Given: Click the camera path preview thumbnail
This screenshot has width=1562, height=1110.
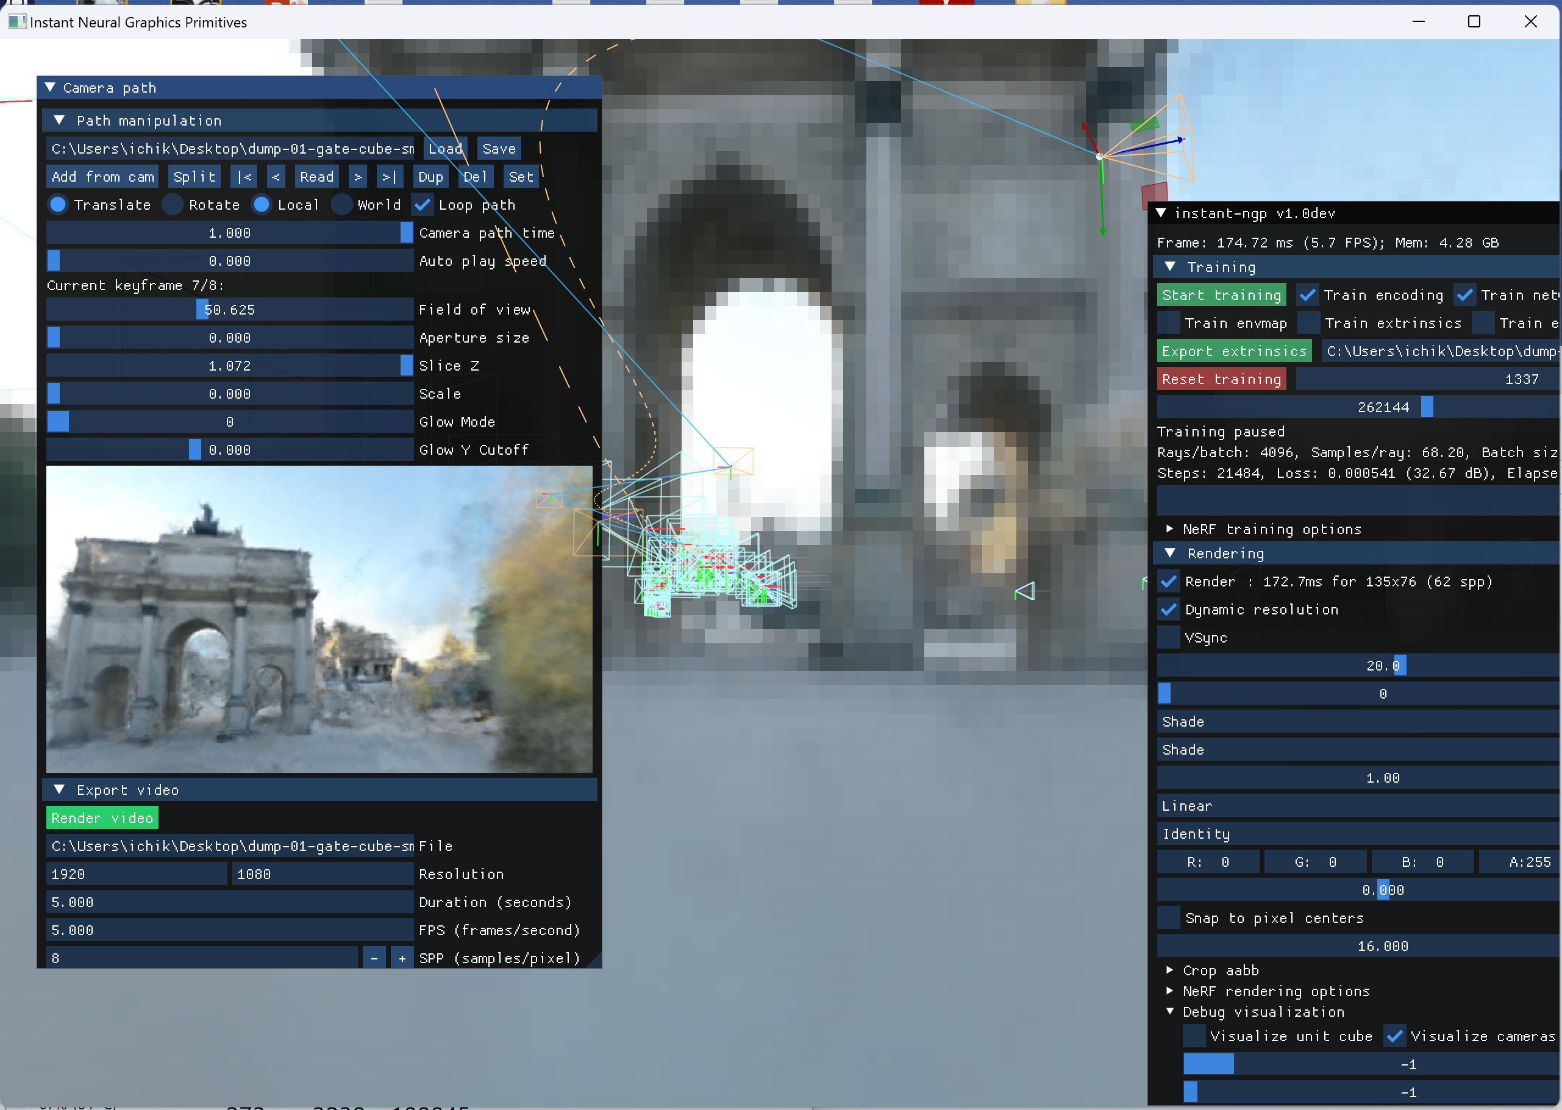Looking at the screenshot, I should [319, 619].
